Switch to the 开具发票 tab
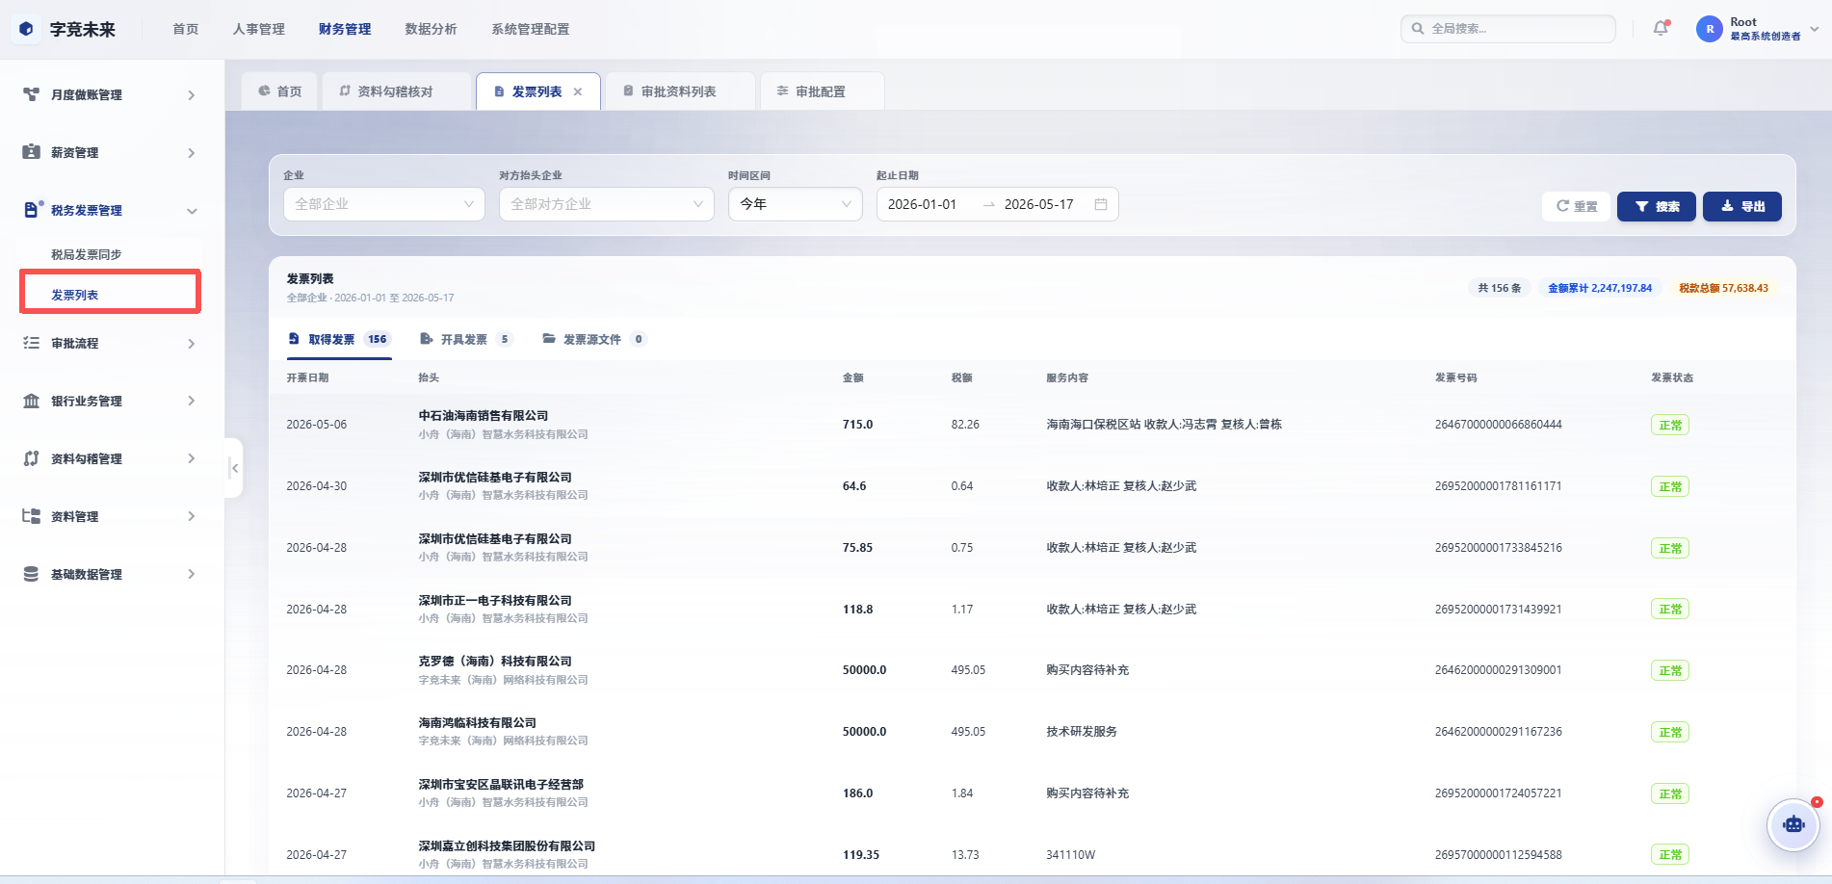Viewport: 1832px width, 884px height. [465, 339]
